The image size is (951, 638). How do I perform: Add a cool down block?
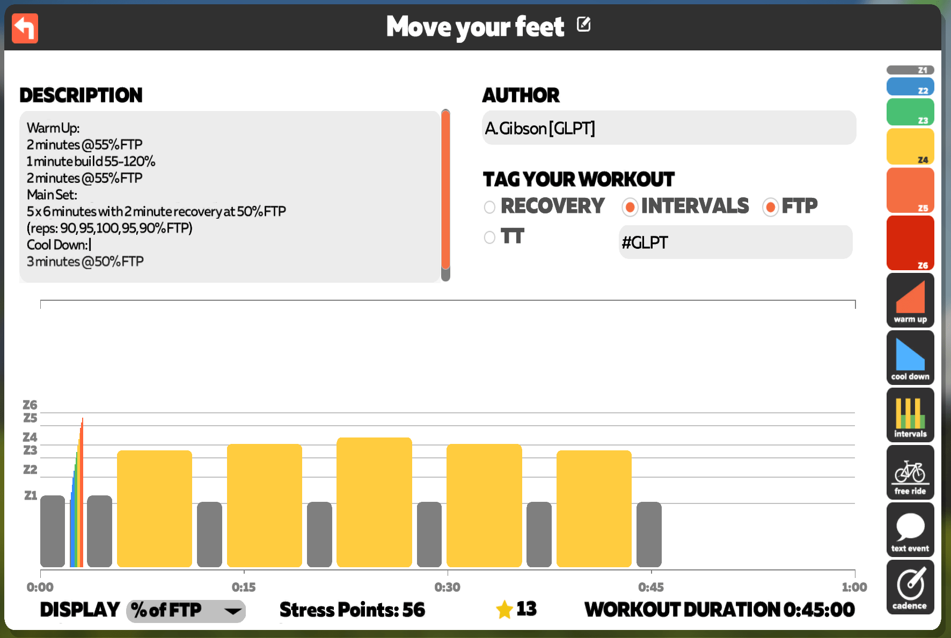tap(910, 358)
